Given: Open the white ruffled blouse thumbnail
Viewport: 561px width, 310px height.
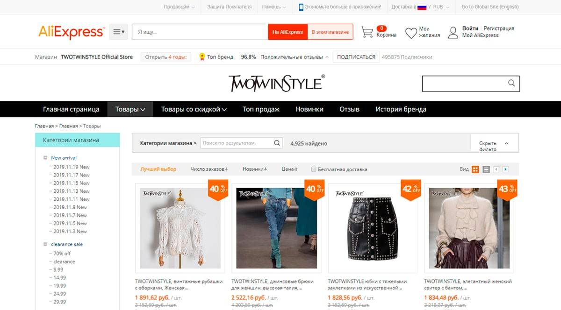Looking at the screenshot, I should [180, 228].
